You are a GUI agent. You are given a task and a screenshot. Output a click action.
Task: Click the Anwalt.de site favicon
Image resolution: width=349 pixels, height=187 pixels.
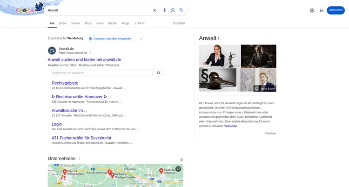click(52, 51)
